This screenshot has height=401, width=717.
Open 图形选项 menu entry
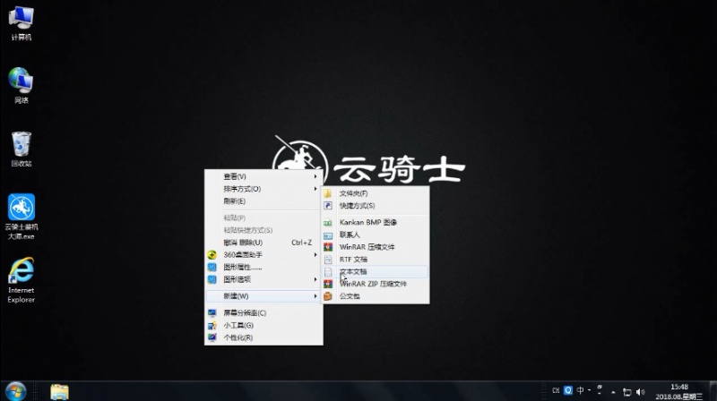tap(263, 279)
